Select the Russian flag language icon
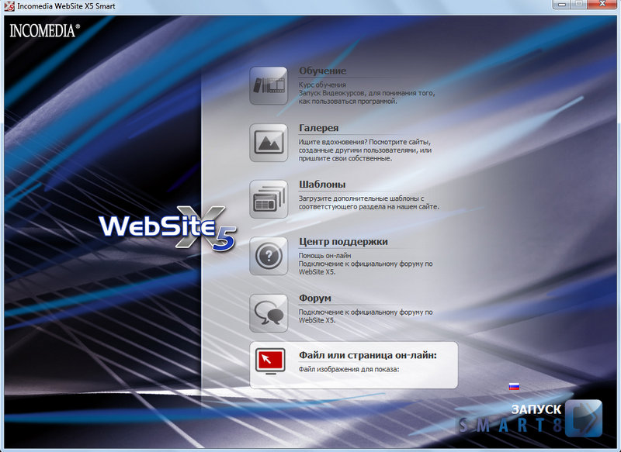The image size is (621, 452). point(514,386)
